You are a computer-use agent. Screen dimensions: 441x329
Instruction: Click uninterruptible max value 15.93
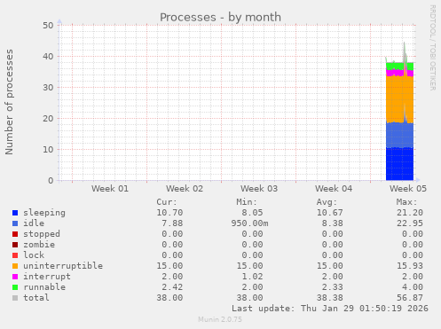click(410, 266)
